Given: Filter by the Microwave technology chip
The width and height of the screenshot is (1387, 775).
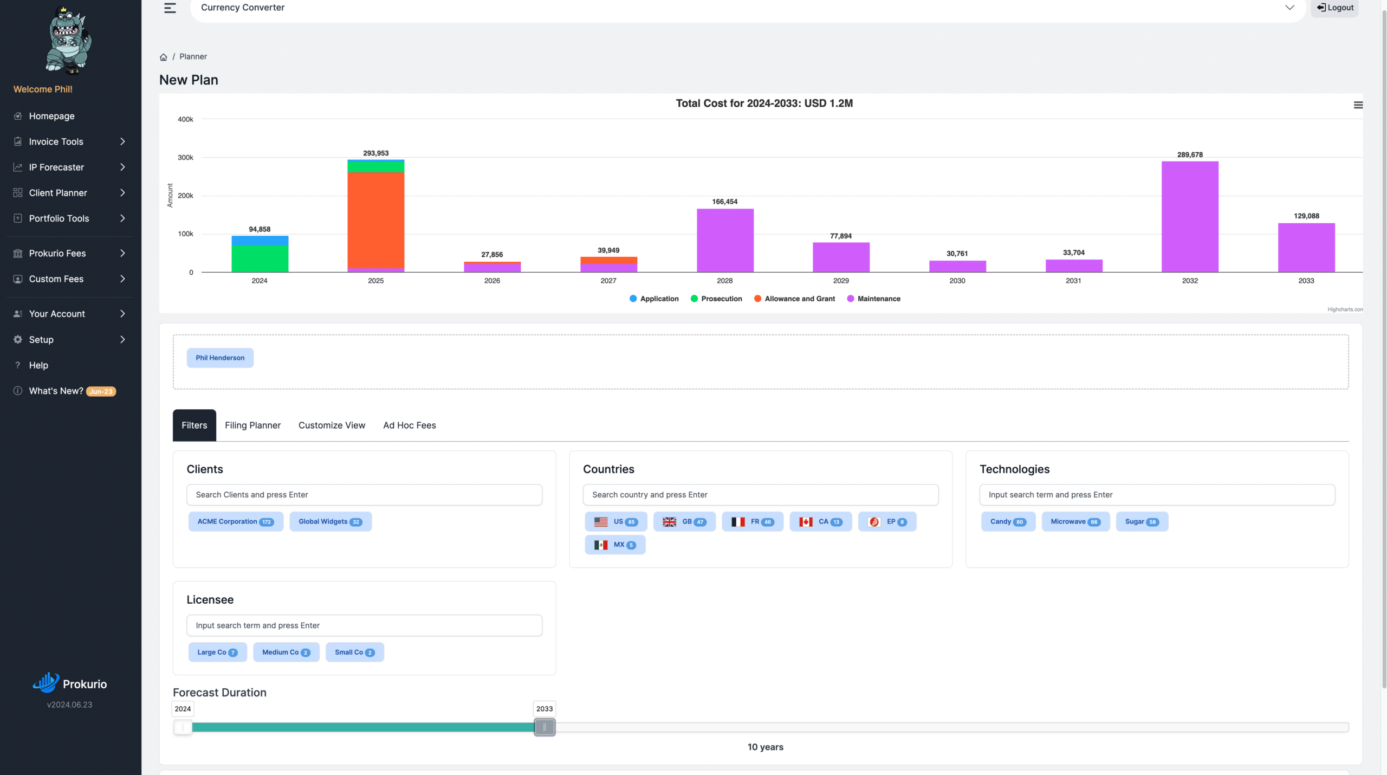Looking at the screenshot, I should (1075, 521).
